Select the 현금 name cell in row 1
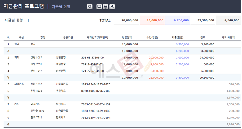The width and height of the screenshot is (242, 129). tap(33, 44)
